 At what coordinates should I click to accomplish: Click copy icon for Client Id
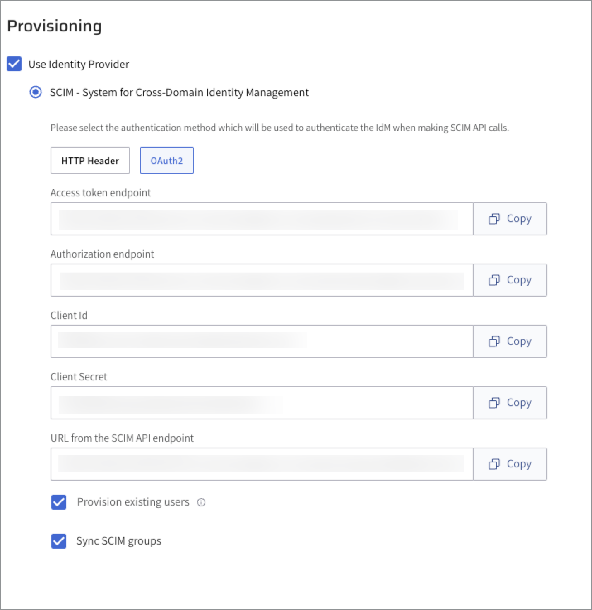click(494, 341)
